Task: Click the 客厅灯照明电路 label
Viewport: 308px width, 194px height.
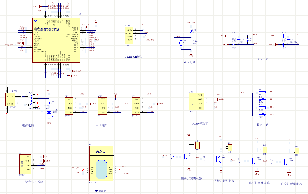Action: [259, 183]
